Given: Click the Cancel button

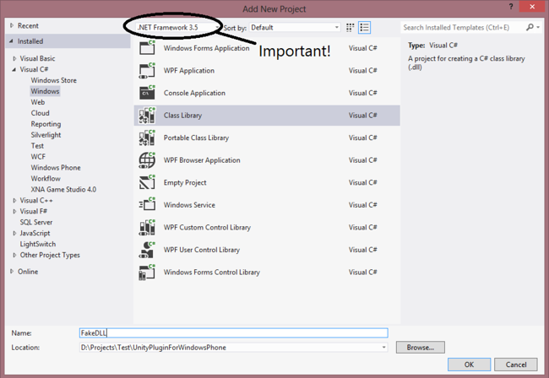Looking at the screenshot, I should pyautogui.click(x=516, y=364).
